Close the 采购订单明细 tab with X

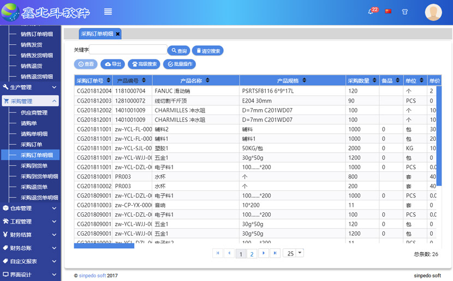coord(118,34)
